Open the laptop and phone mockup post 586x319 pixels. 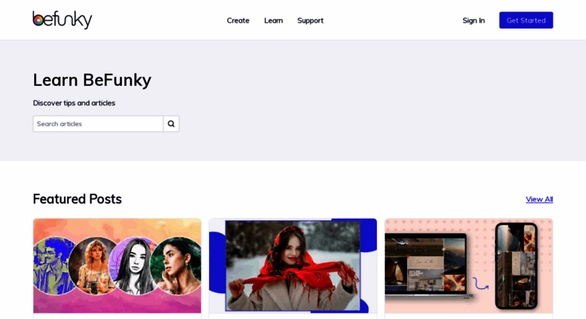point(468,266)
